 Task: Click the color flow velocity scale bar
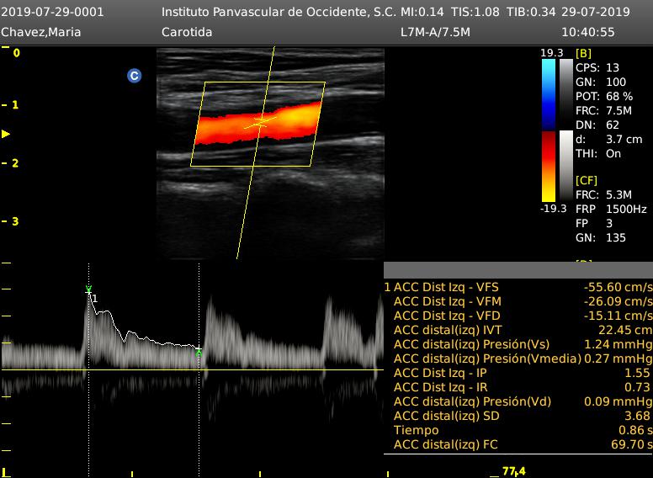tap(549, 130)
